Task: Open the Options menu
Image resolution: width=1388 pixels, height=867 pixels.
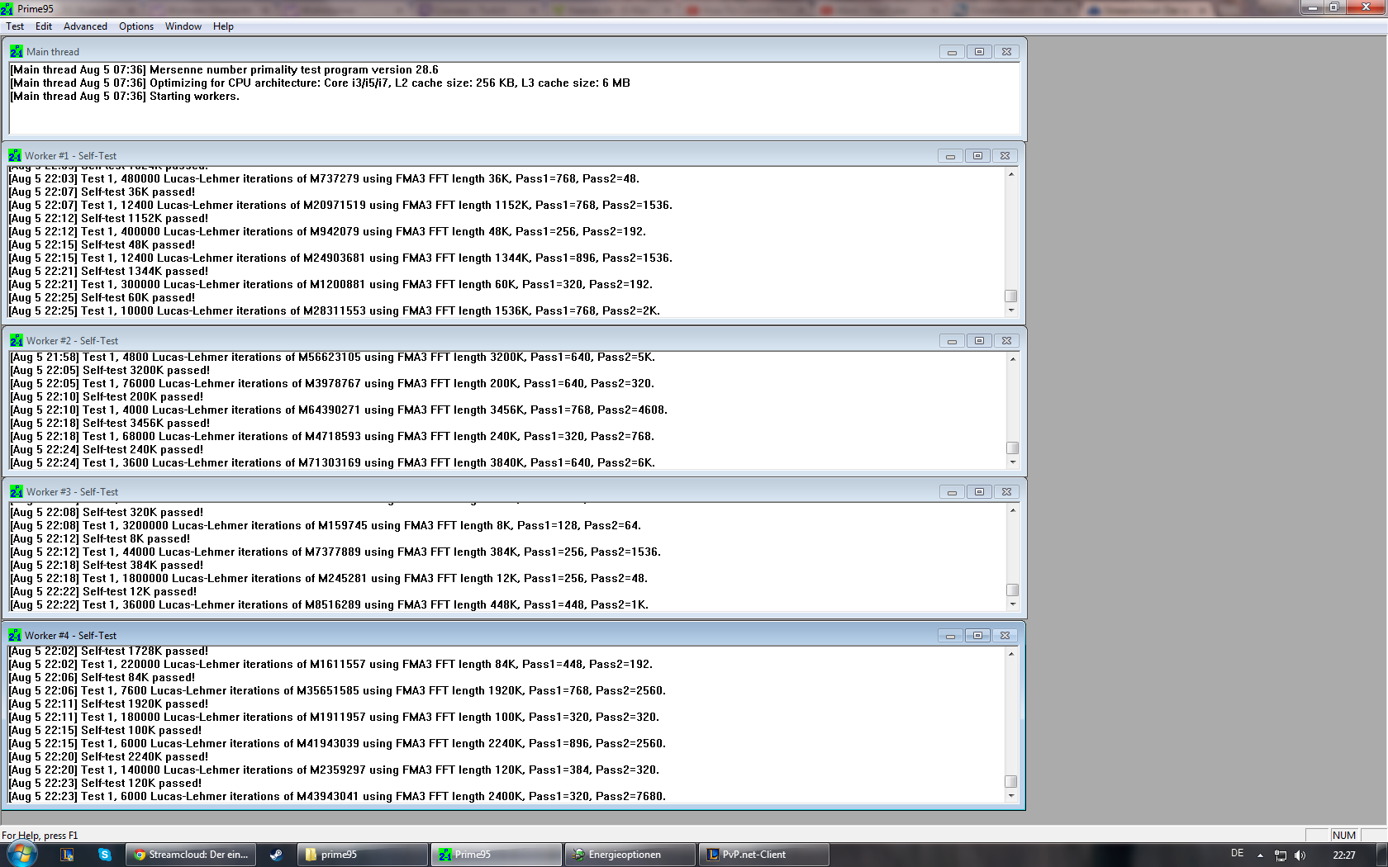Action: (136, 26)
